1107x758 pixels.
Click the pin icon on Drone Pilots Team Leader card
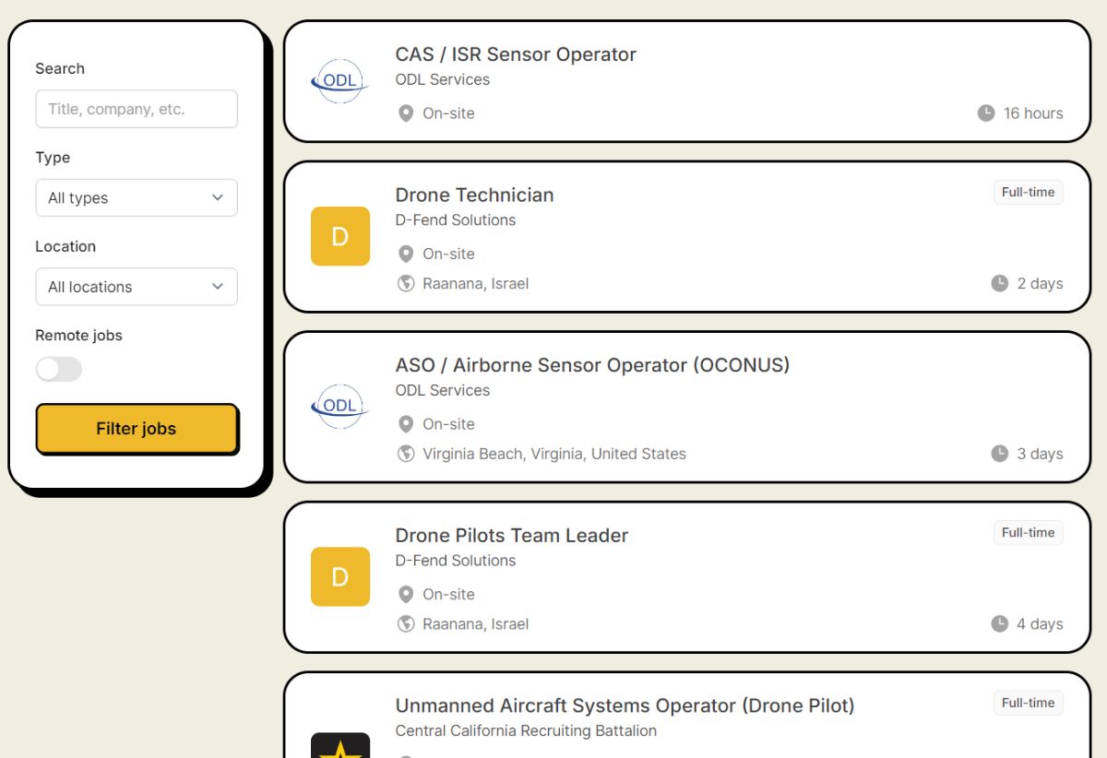406,594
